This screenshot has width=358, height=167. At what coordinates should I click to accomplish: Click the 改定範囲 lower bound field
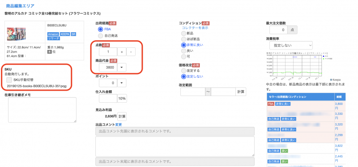[x=193, y=92]
